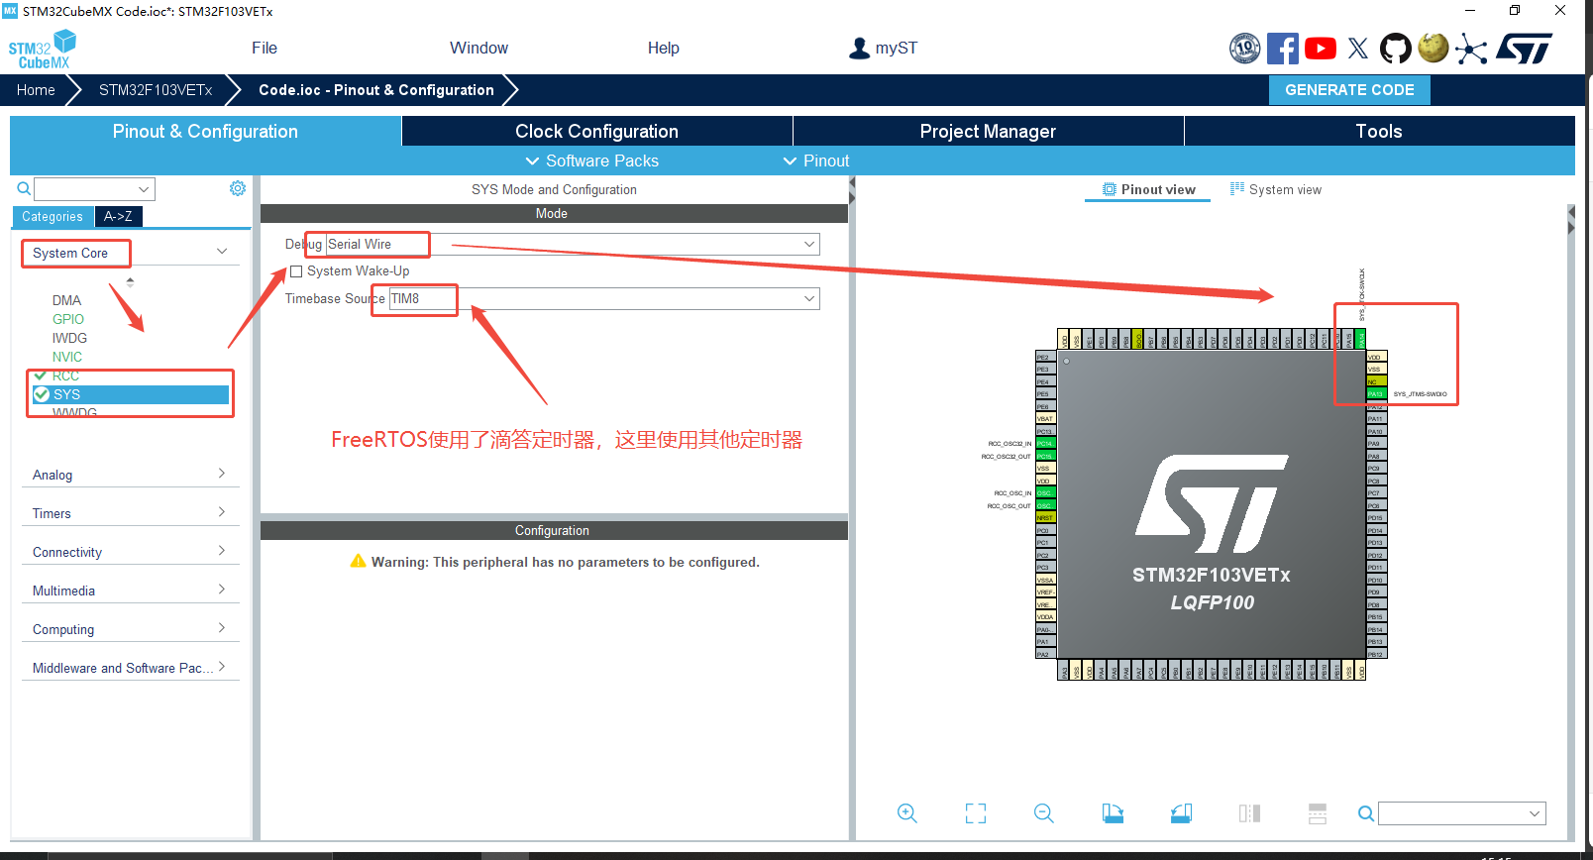Open the X social media icon

point(1358,48)
